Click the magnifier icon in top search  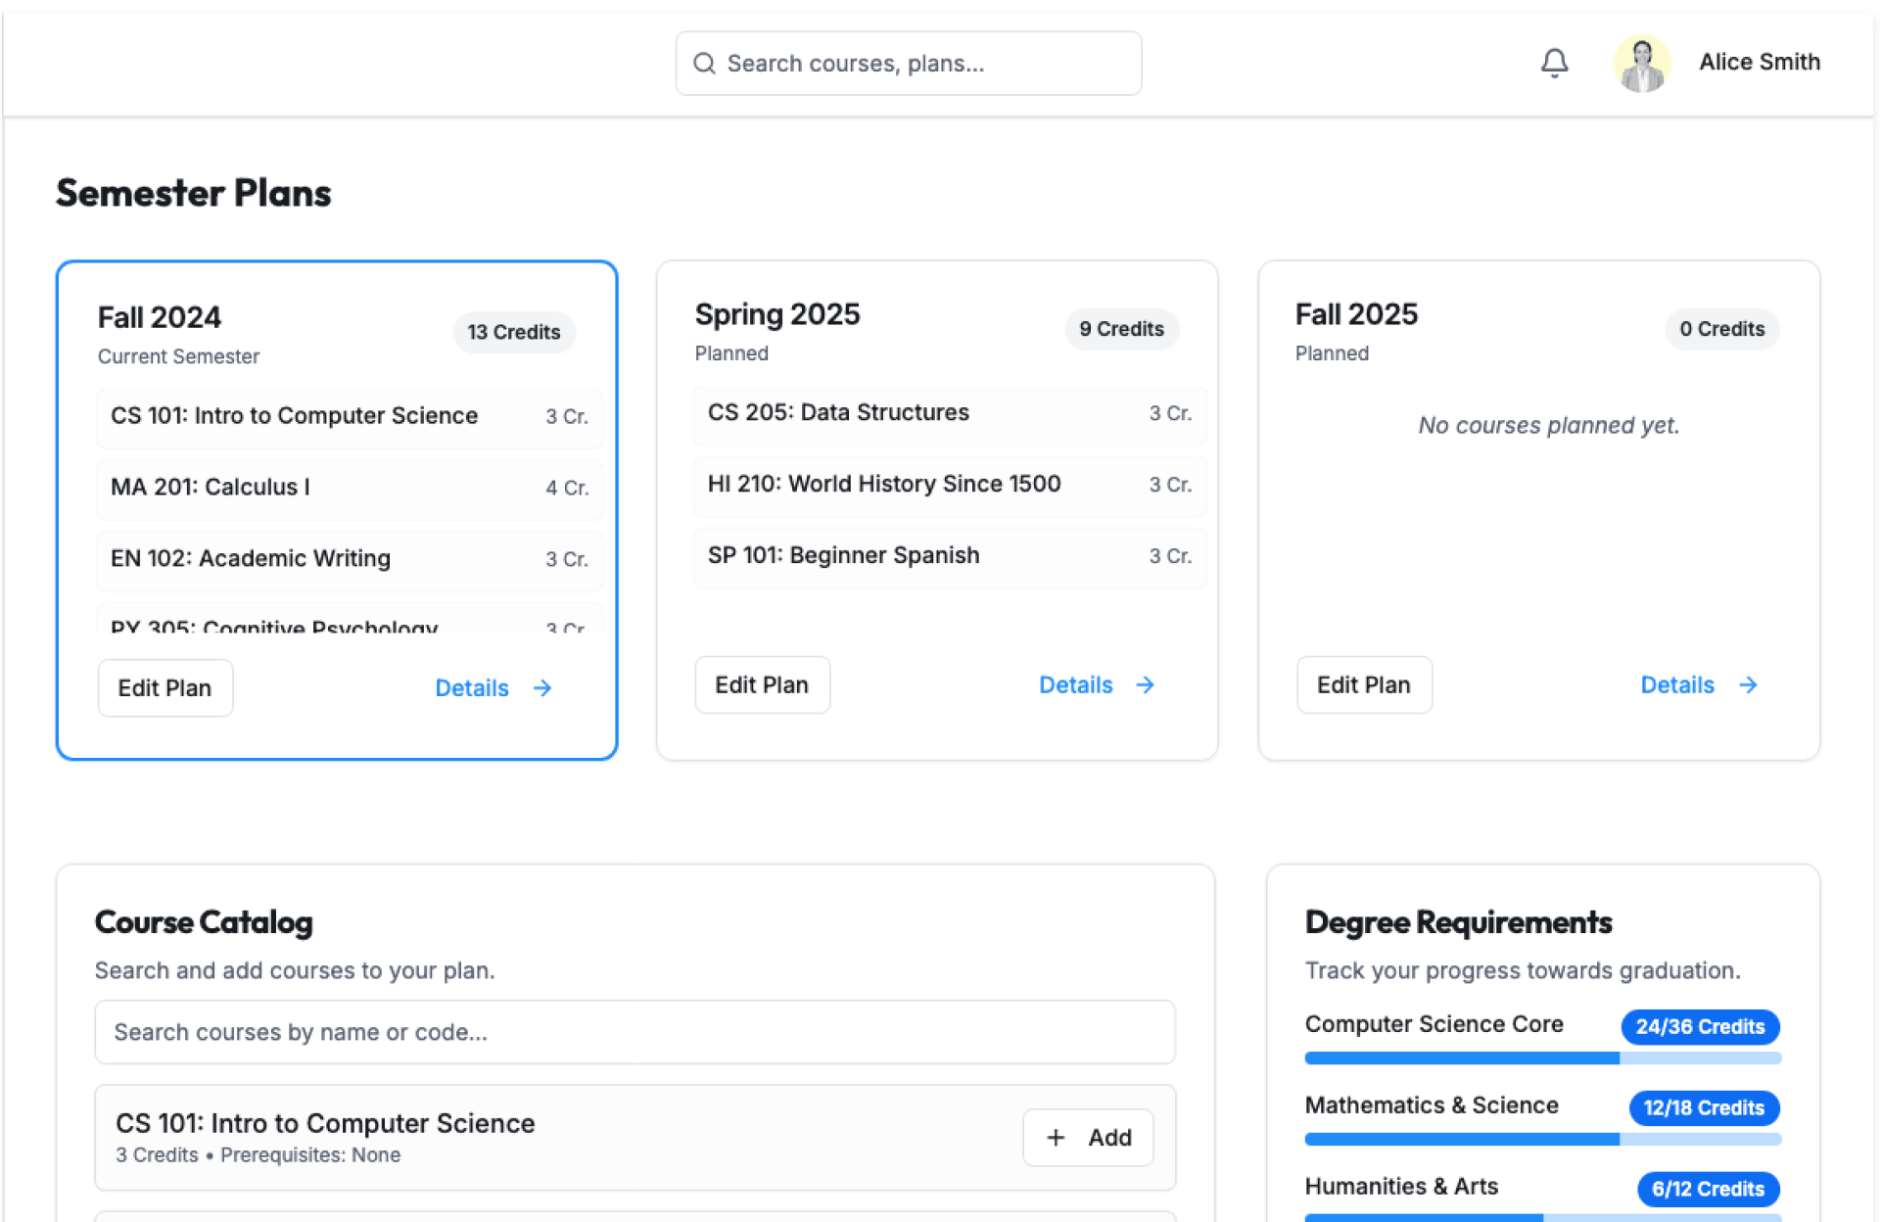click(704, 64)
